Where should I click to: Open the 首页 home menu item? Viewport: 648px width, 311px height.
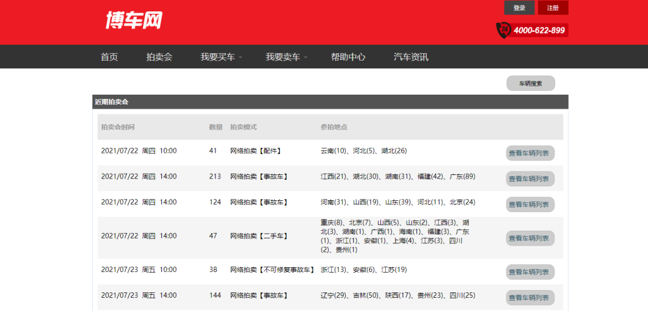pos(109,57)
